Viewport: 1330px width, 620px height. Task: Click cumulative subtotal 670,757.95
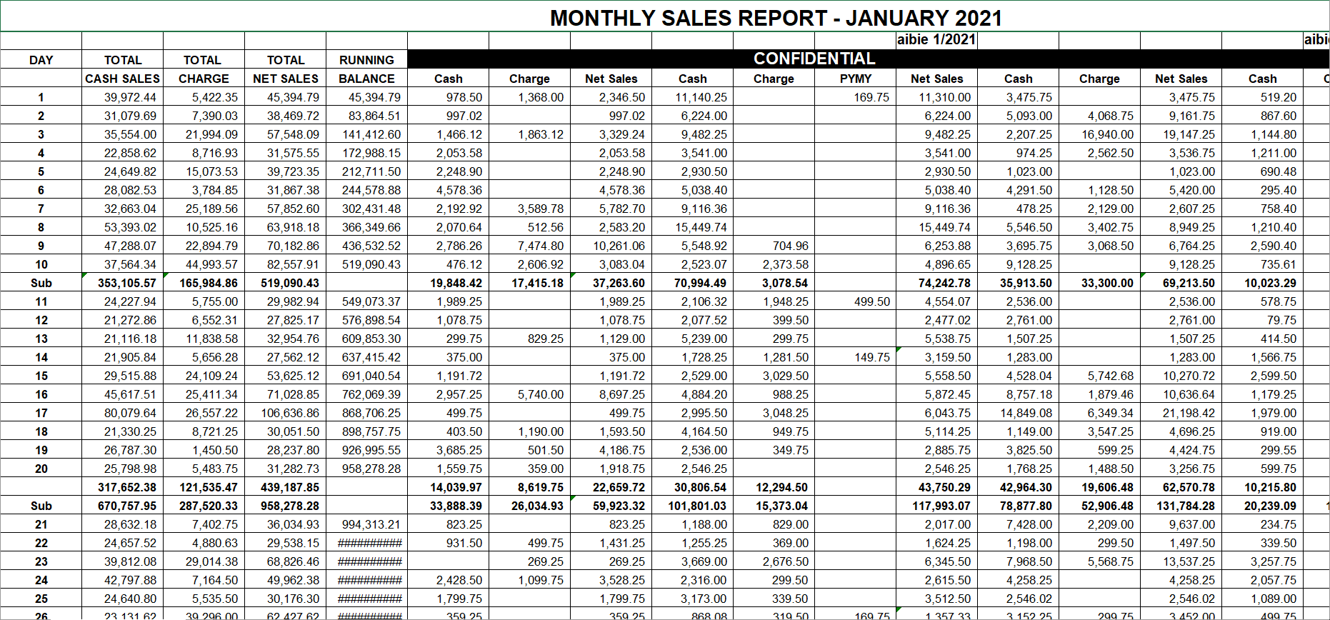point(123,506)
